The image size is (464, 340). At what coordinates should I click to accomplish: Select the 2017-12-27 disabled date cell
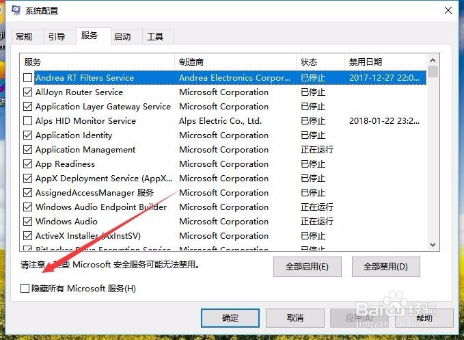[x=384, y=77]
